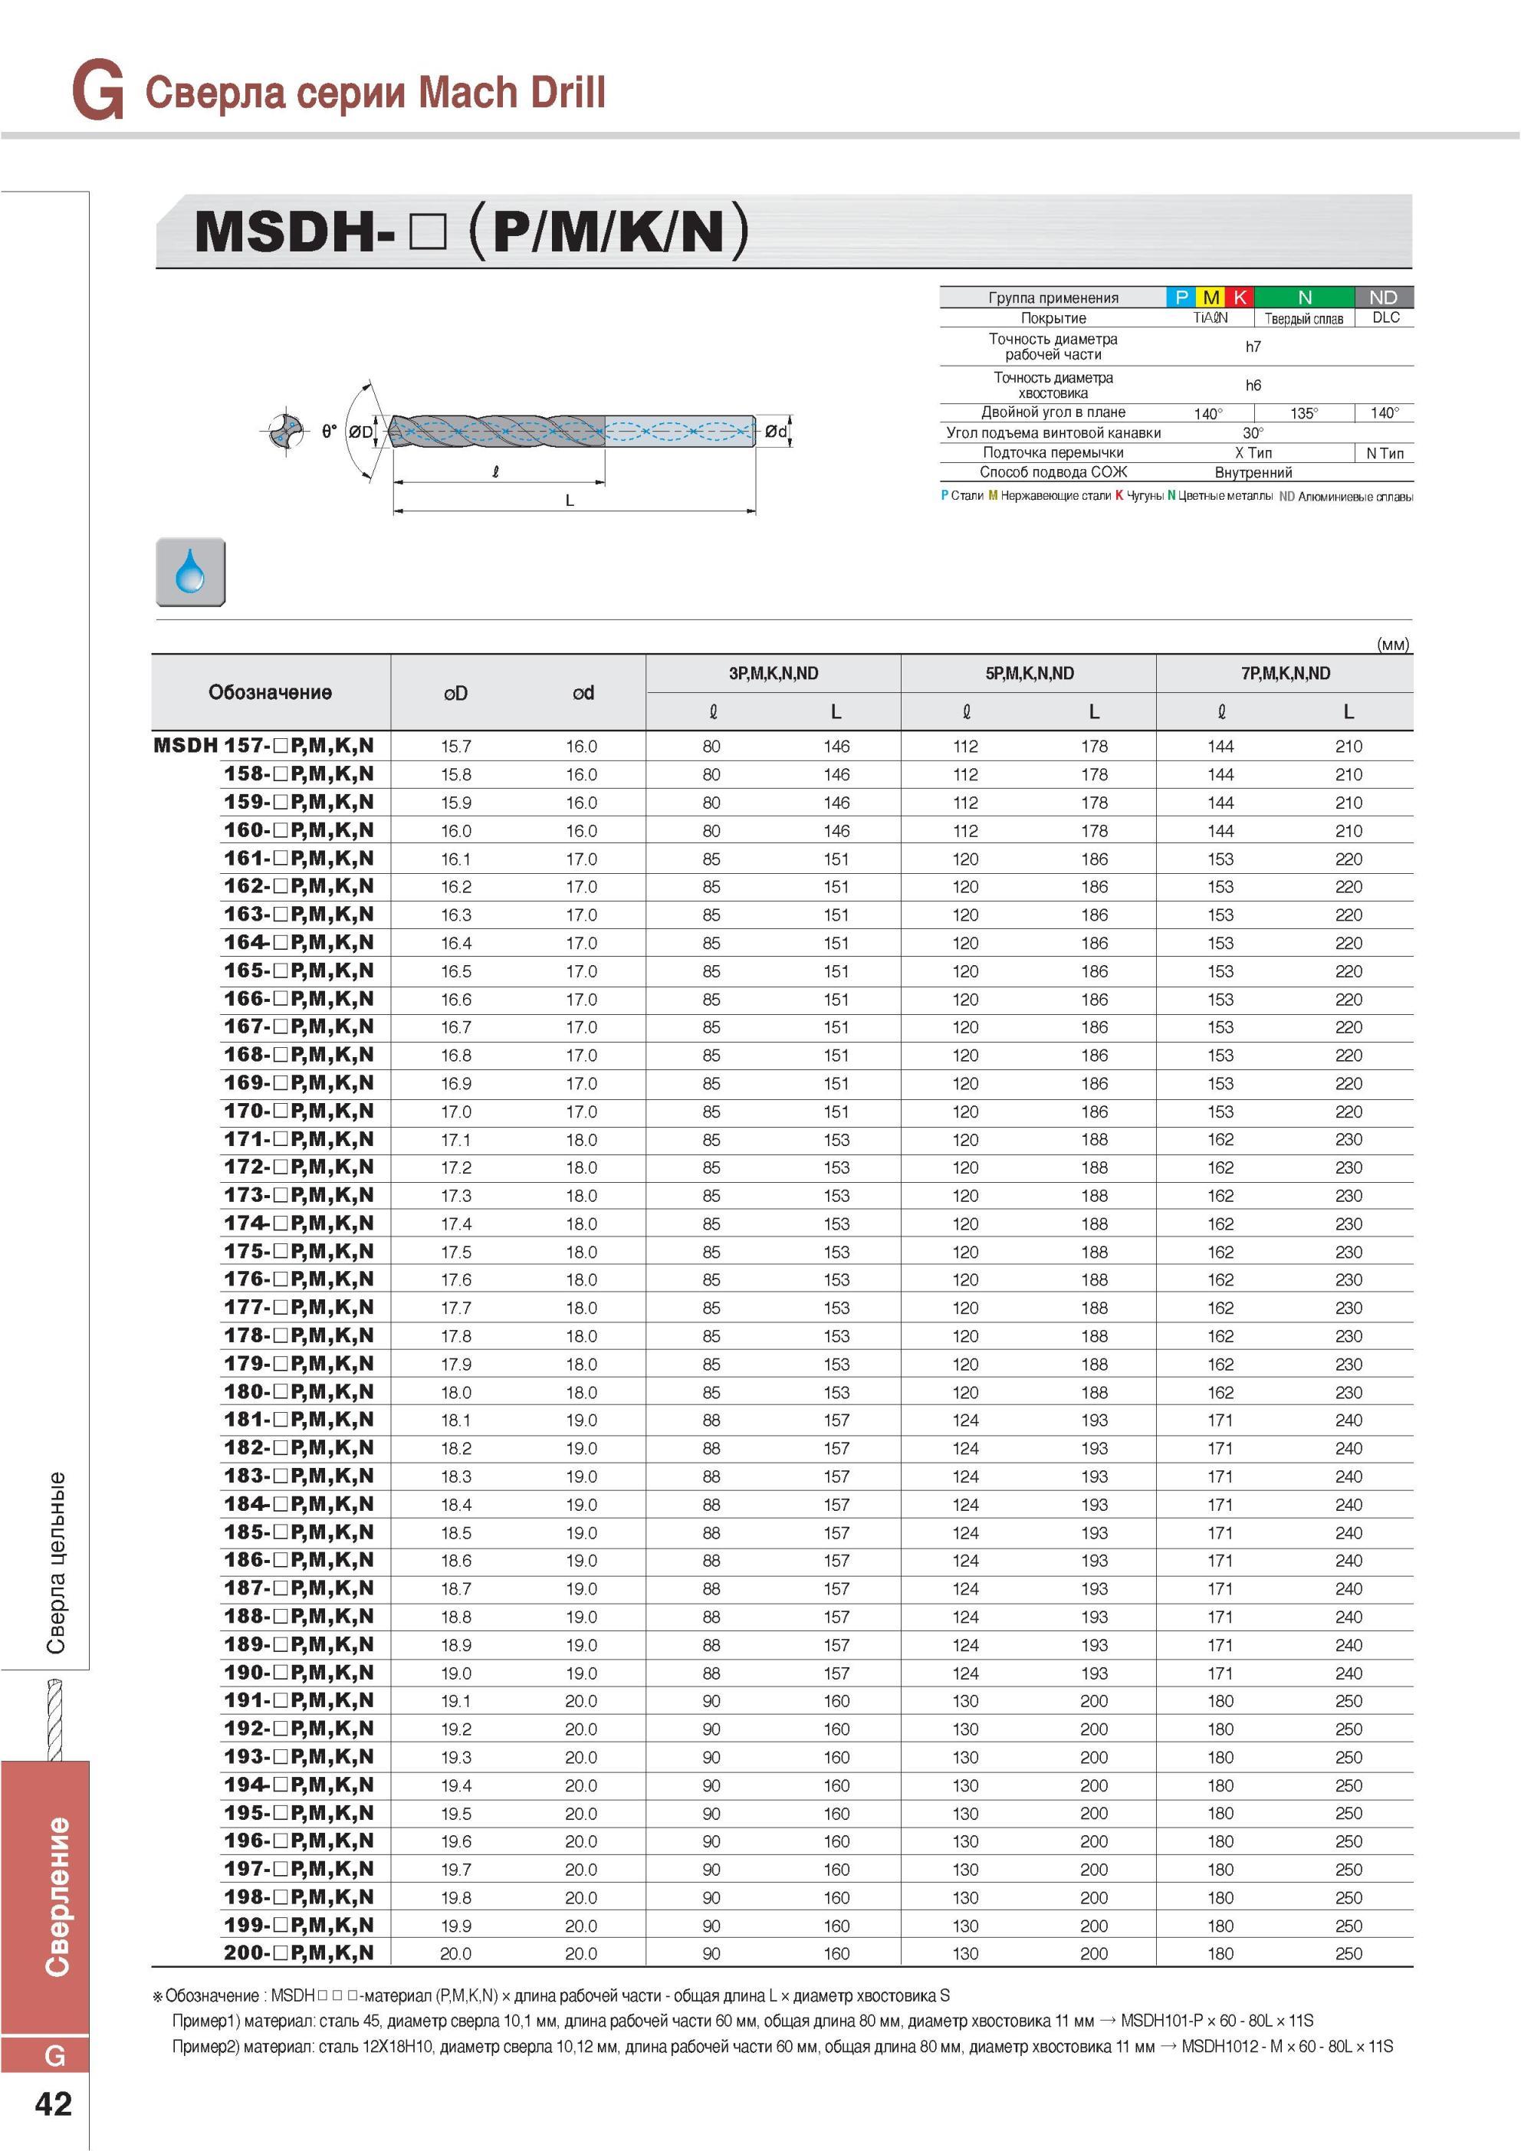Click the diameter value "15.7"
This screenshot has height=2151, width=1521.
tap(455, 747)
